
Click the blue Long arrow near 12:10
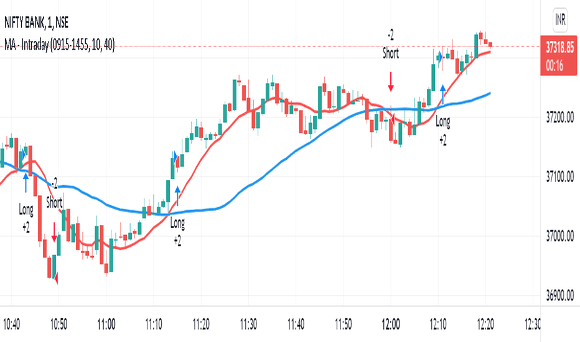442,95
